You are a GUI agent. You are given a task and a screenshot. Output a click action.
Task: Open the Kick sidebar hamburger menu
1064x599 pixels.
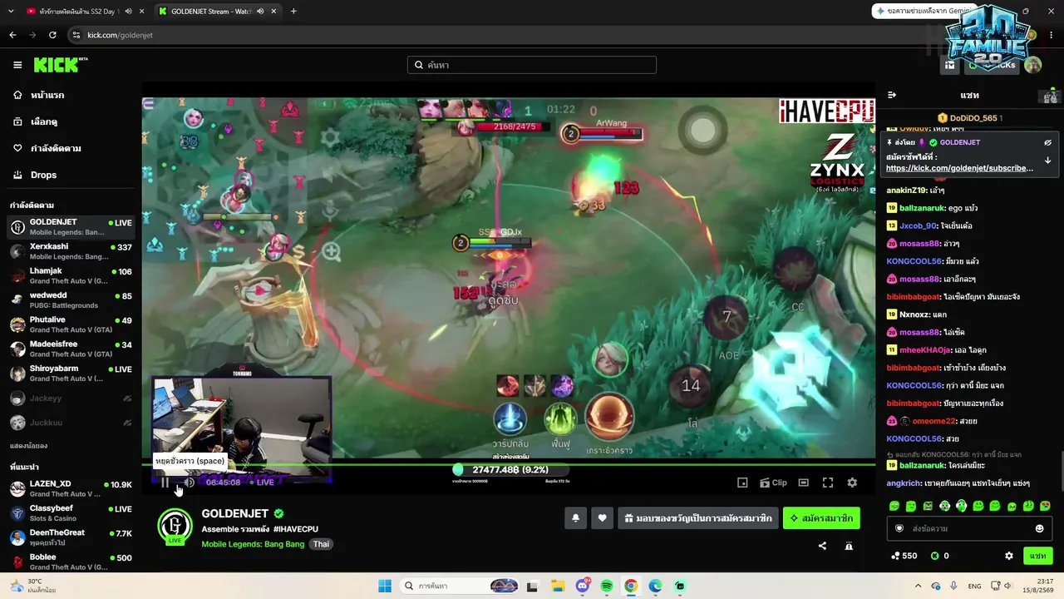(17, 65)
